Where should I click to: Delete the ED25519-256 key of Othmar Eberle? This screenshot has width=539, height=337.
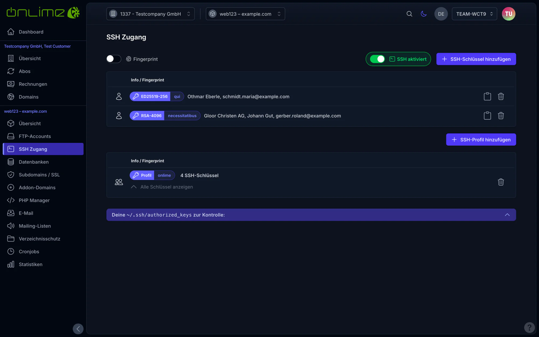pyautogui.click(x=501, y=96)
